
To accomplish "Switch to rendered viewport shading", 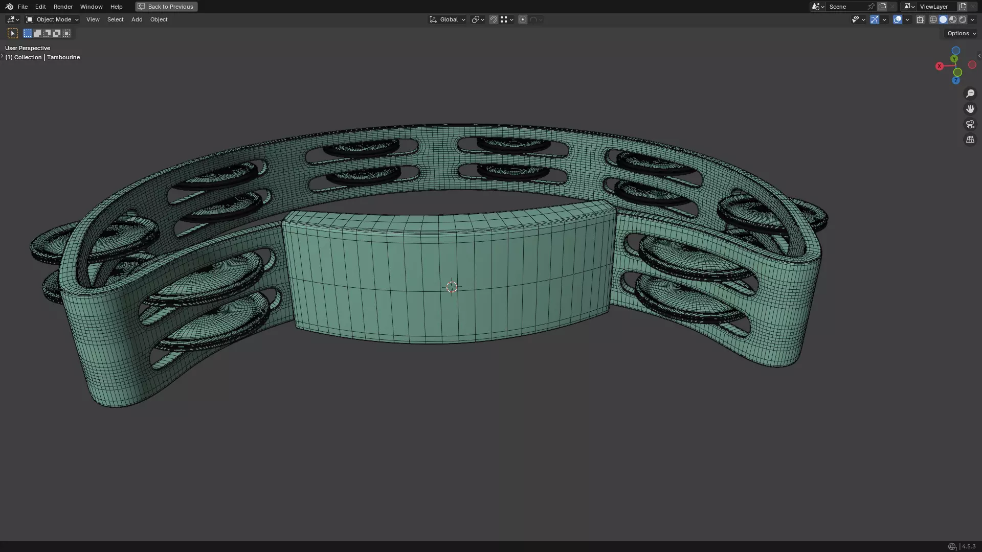I will coord(963,19).
